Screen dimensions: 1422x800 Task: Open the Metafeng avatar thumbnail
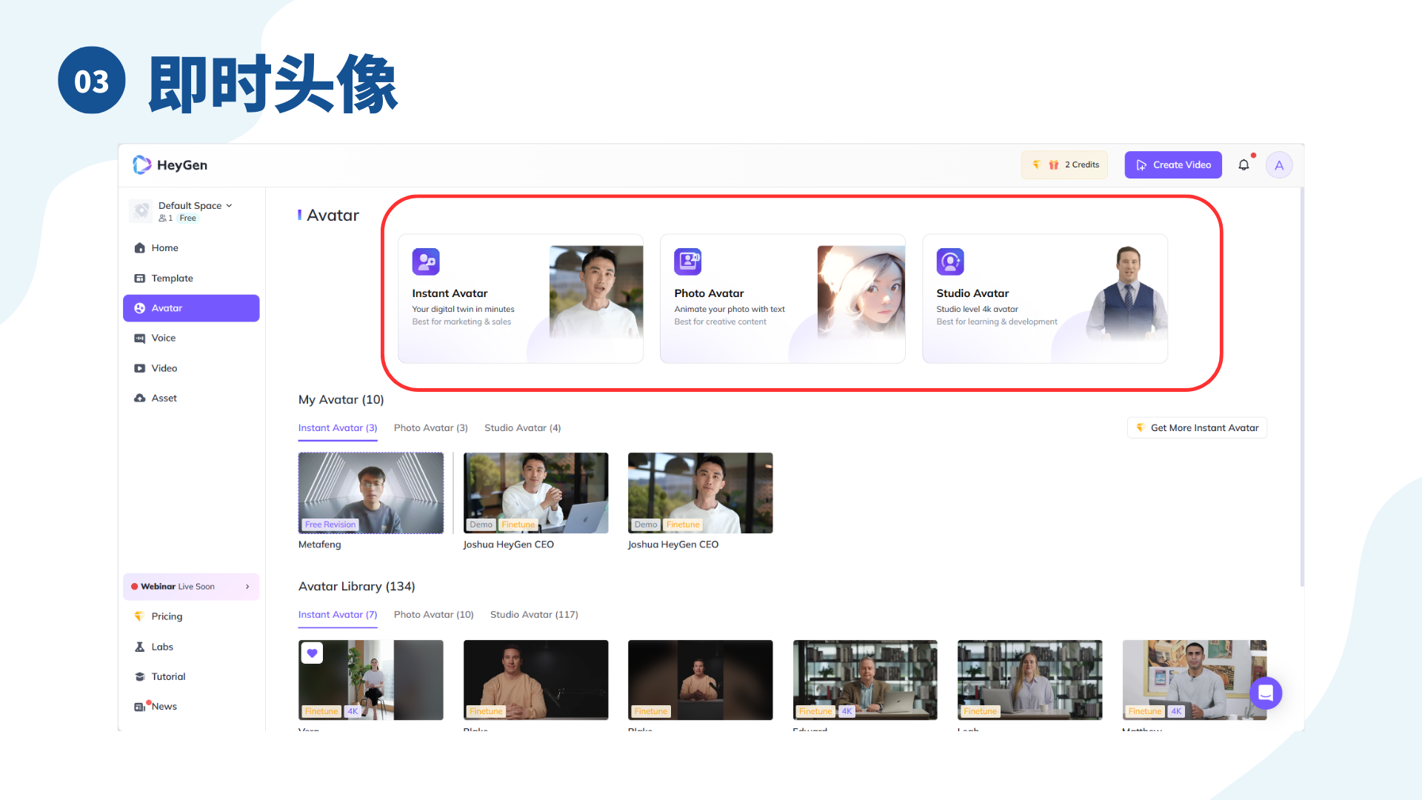pos(371,493)
